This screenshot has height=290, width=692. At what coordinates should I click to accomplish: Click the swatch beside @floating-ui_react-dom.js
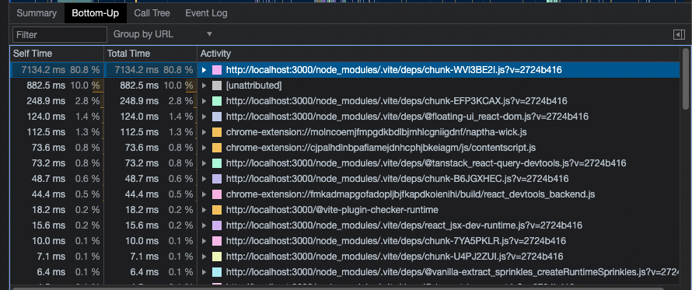217,117
